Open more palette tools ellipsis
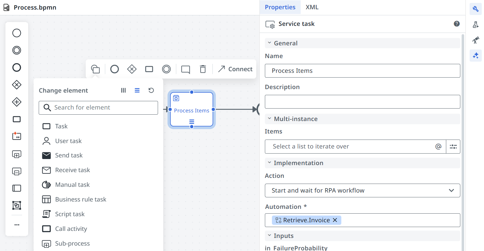 [x=17, y=225]
